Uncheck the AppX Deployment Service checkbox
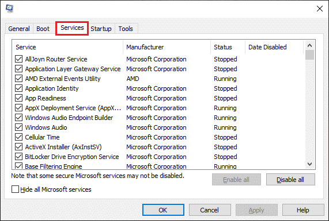 point(18,108)
